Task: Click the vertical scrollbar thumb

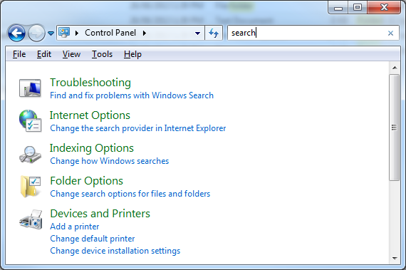Action: (x=395, y=128)
